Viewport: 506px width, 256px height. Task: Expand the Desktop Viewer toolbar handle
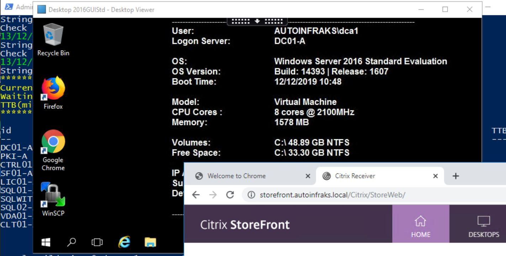pos(257,21)
